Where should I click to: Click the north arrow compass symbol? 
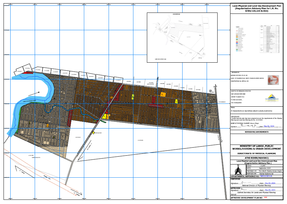click(x=238, y=170)
